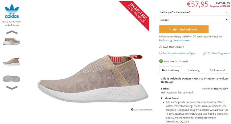Click the size chart ruler icon

205,53
